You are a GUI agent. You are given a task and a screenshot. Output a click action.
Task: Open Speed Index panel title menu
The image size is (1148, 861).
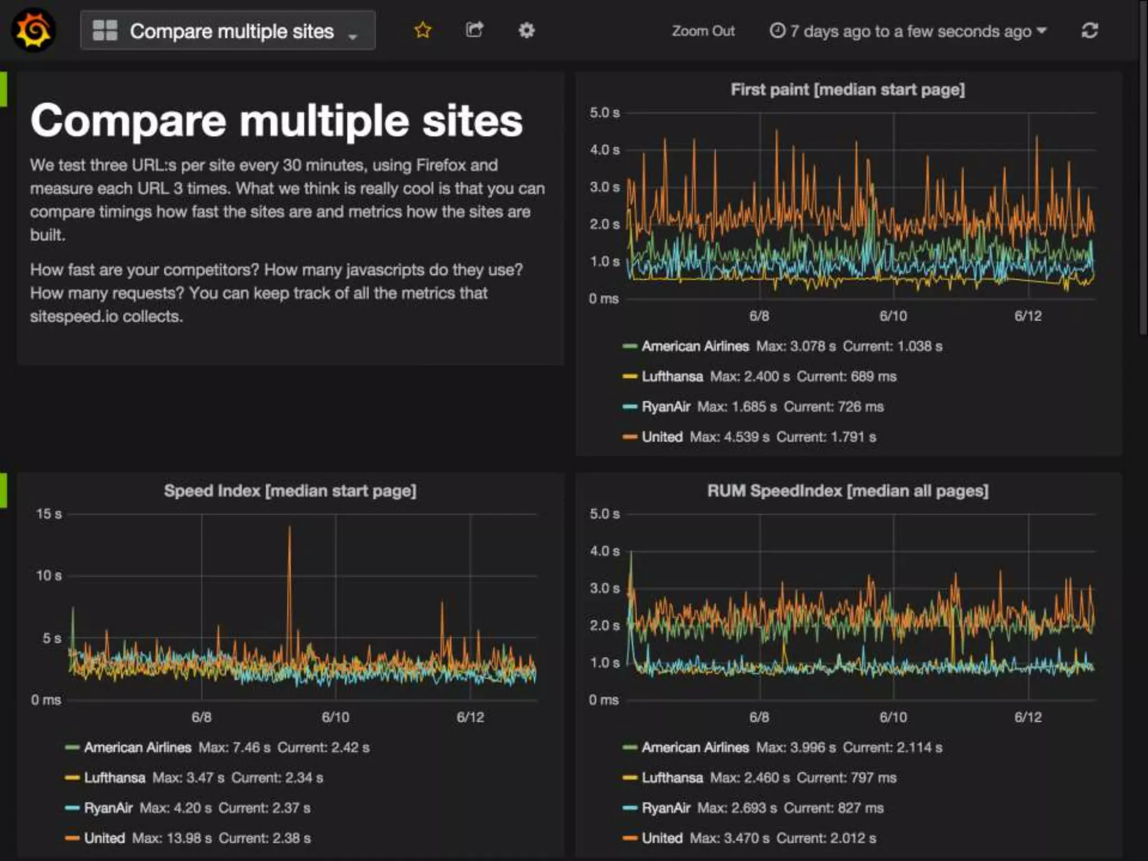(290, 491)
